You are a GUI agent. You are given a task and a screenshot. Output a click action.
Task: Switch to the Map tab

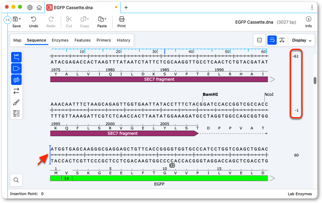click(x=17, y=40)
